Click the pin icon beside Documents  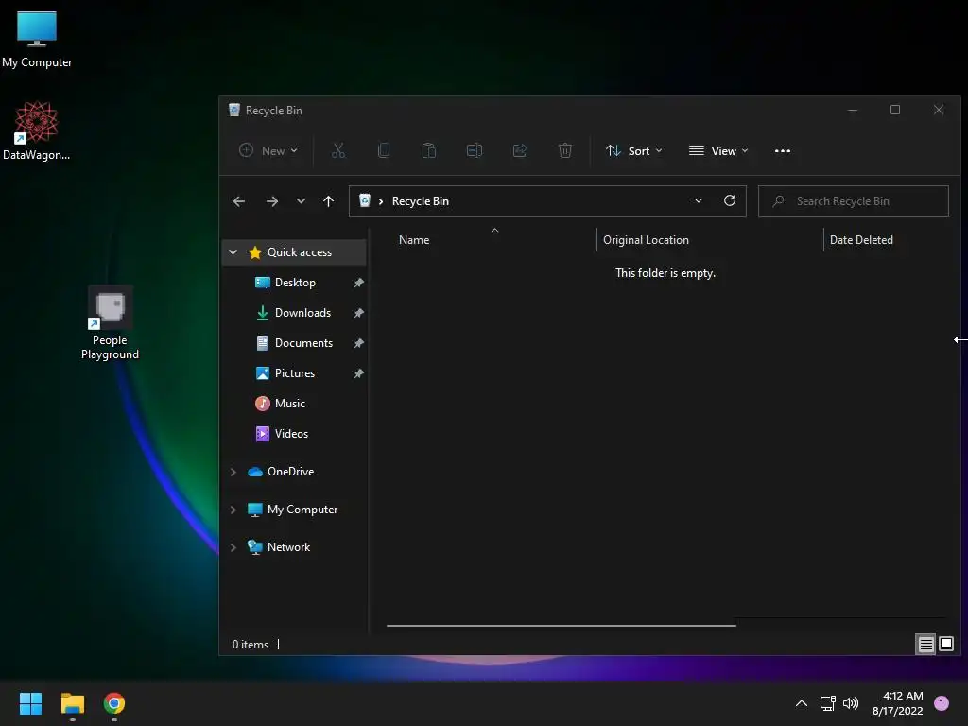tap(358, 343)
